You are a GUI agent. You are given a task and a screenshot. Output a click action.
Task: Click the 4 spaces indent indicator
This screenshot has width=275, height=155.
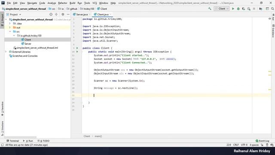pyautogui.click(x=254, y=145)
